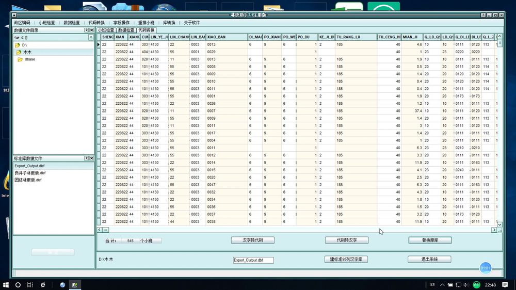Click the horizontal scrollbar thumb
The height and width of the screenshot is (290, 516).
click(106, 230)
